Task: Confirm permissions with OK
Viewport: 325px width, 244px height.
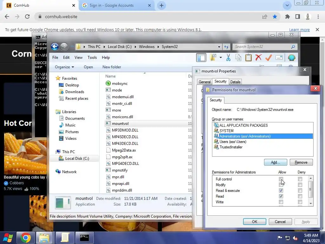Action: [x=255, y=221]
